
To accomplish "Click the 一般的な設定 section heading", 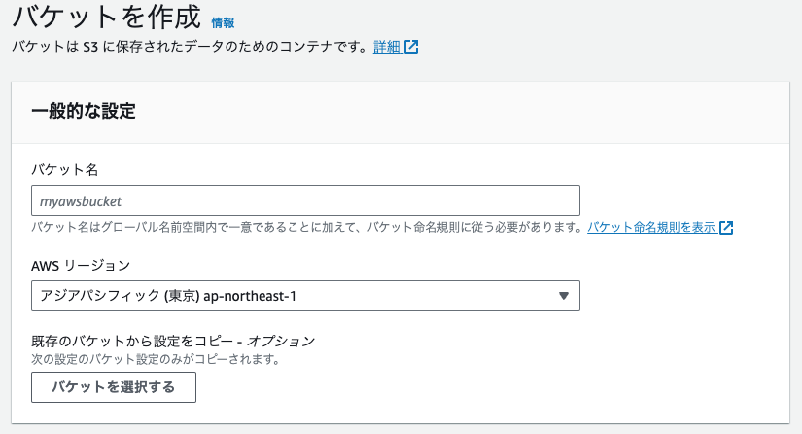I will 84,111.
